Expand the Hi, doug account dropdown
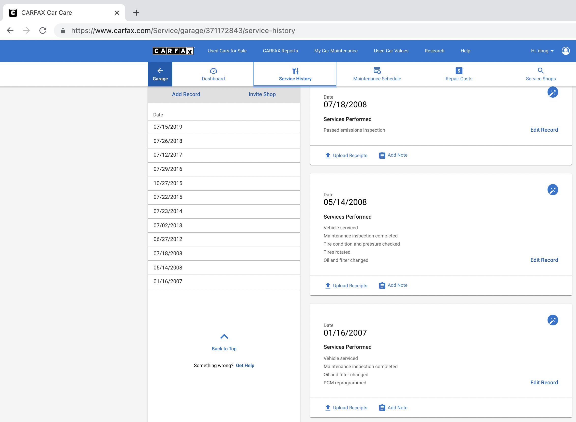 tap(542, 51)
